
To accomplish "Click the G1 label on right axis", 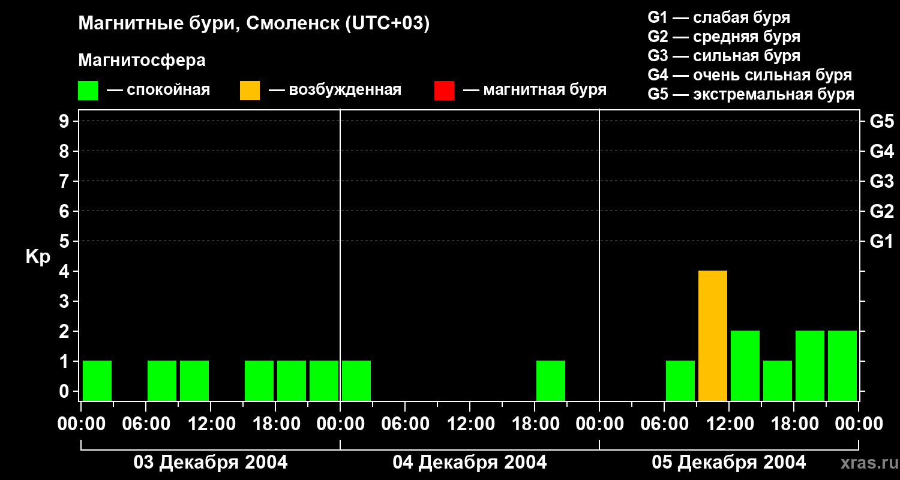I will click(881, 241).
